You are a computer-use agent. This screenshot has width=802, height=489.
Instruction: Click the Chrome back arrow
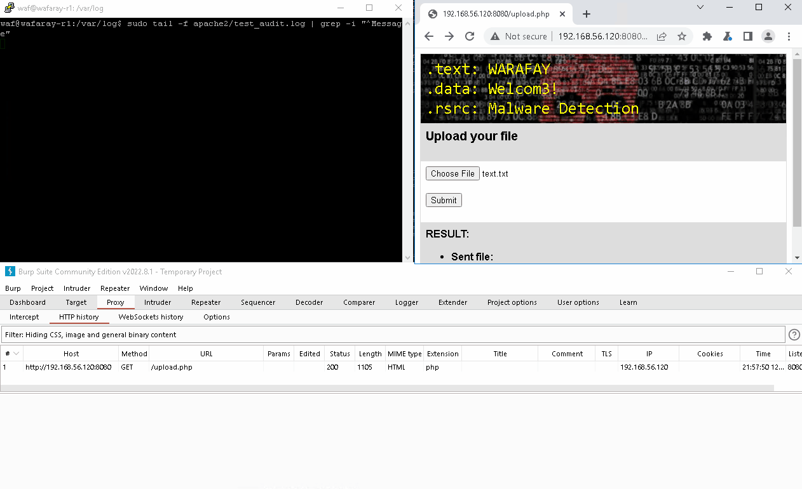[429, 36]
